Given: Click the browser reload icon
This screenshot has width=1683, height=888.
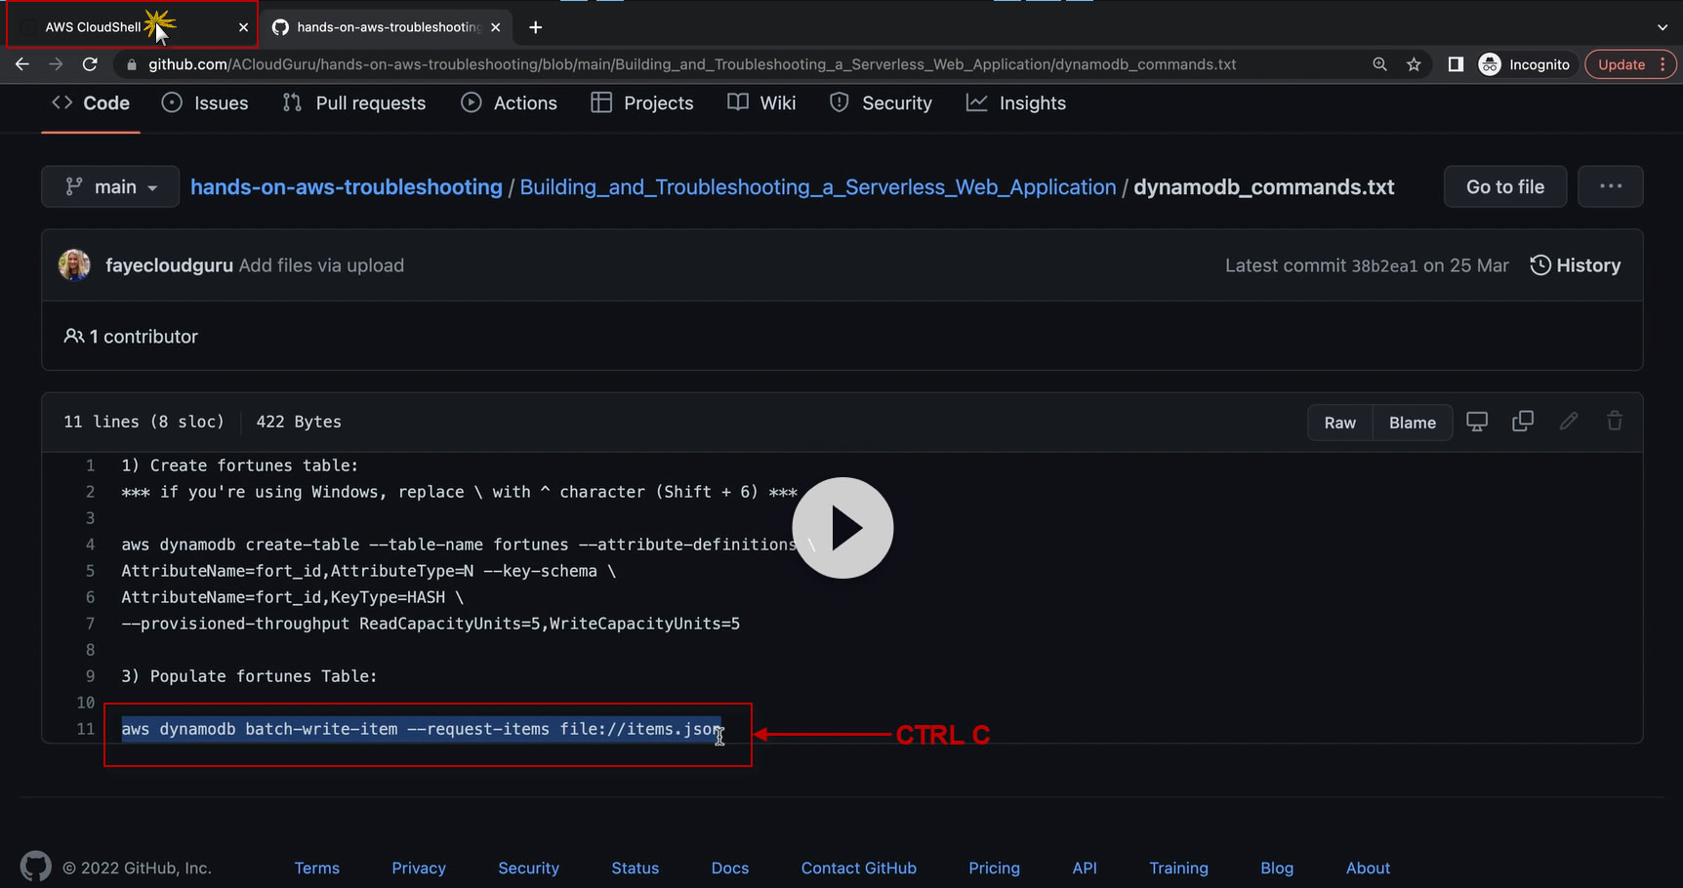Looking at the screenshot, I should pyautogui.click(x=90, y=64).
